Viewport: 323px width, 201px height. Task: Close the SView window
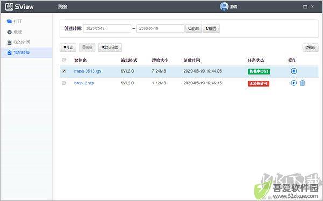(x=312, y=7)
